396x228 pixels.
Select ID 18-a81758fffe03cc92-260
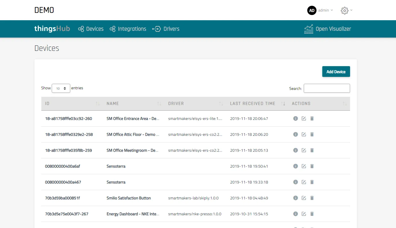tap(69, 118)
